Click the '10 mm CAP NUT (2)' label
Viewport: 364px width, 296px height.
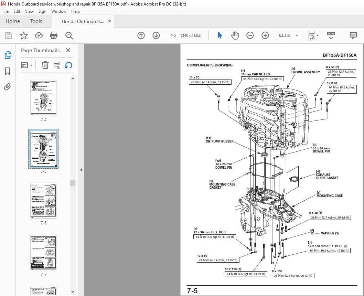tap(255, 74)
